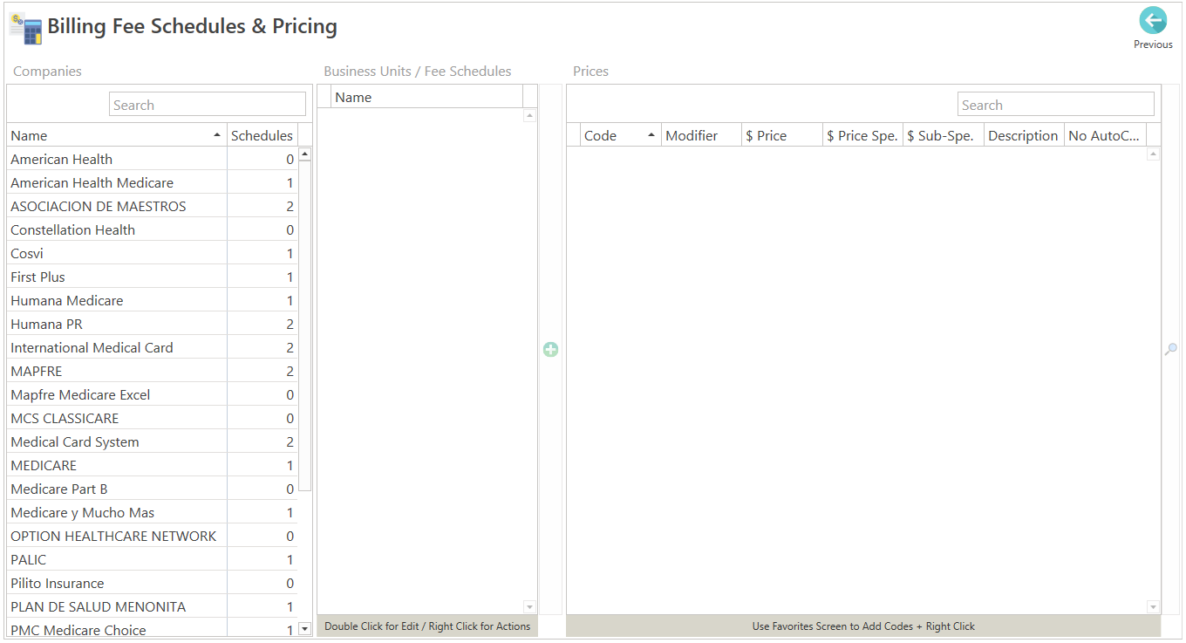Select Medicare y Mucho Mas row
The image size is (1186, 643).
coord(152,512)
